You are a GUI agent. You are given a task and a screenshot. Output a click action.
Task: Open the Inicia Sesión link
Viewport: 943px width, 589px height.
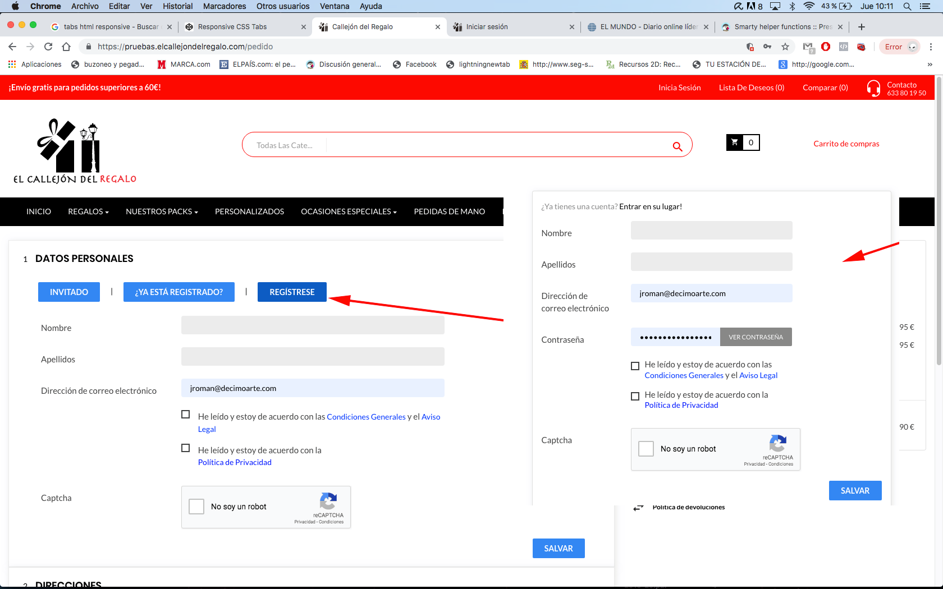(680, 88)
